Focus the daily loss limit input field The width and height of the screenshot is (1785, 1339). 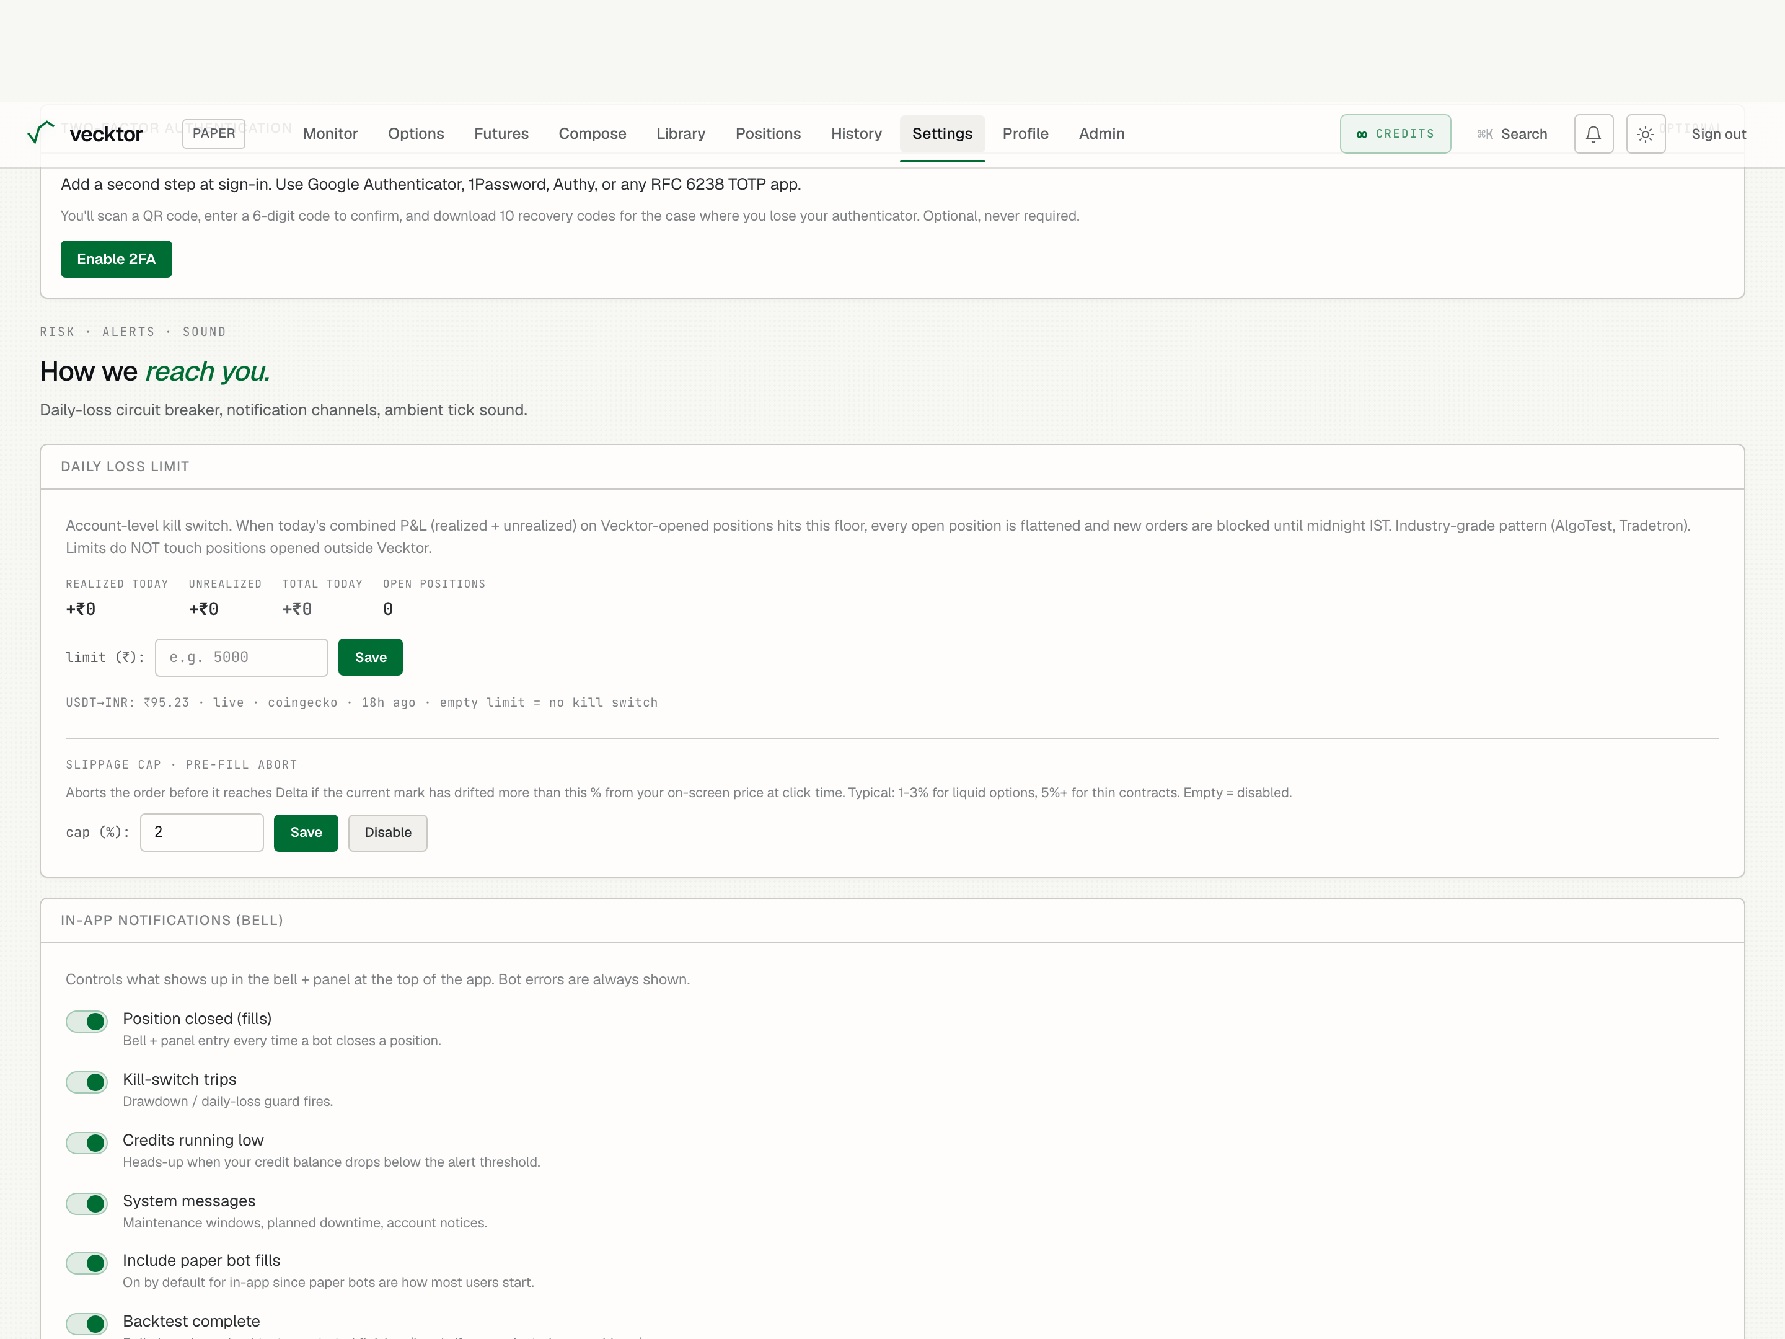pyautogui.click(x=241, y=658)
